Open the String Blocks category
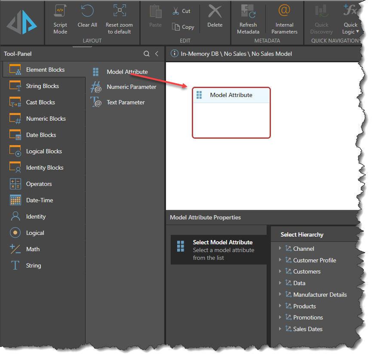Viewport: 375px width, 362px height. click(42, 86)
